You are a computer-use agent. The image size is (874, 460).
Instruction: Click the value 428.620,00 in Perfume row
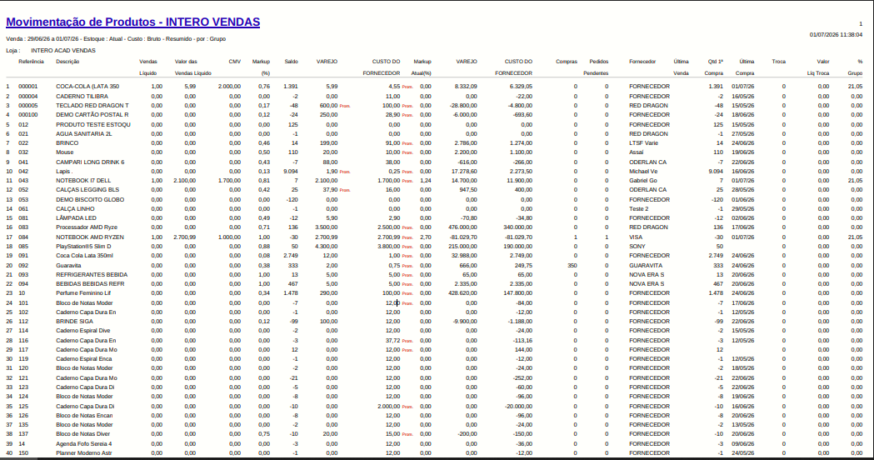(462, 293)
